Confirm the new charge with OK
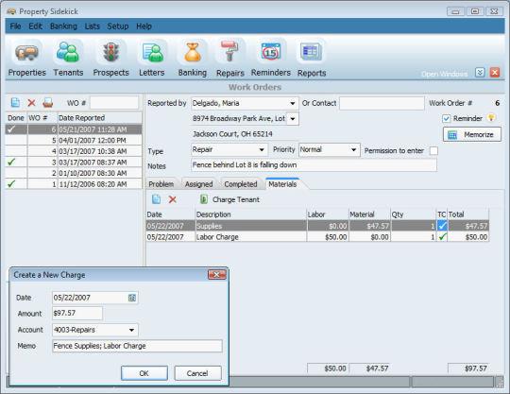Viewport: 510px width, 394px height. click(x=144, y=373)
